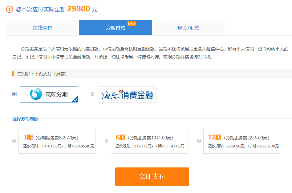The image size is (292, 193).
Task: Switch to the 在线支付 tab
Action: tap(43, 28)
